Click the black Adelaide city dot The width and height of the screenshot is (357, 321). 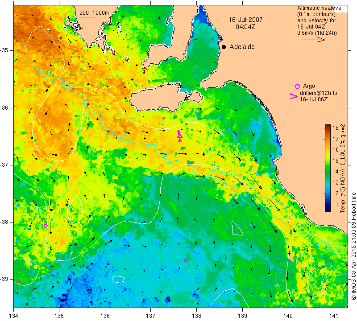coord(224,47)
